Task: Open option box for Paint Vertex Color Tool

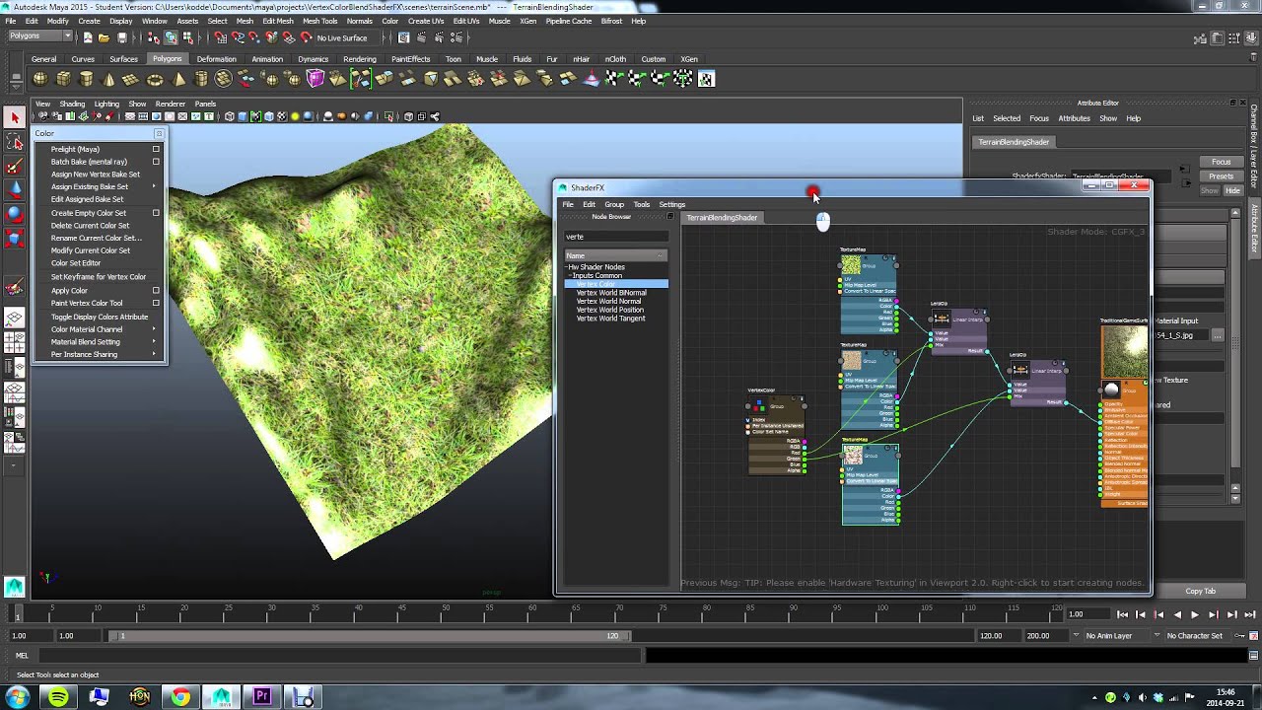Action: tap(156, 303)
